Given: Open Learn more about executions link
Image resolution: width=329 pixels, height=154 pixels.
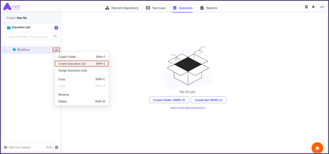Looking at the screenshot, I should tap(188, 107).
